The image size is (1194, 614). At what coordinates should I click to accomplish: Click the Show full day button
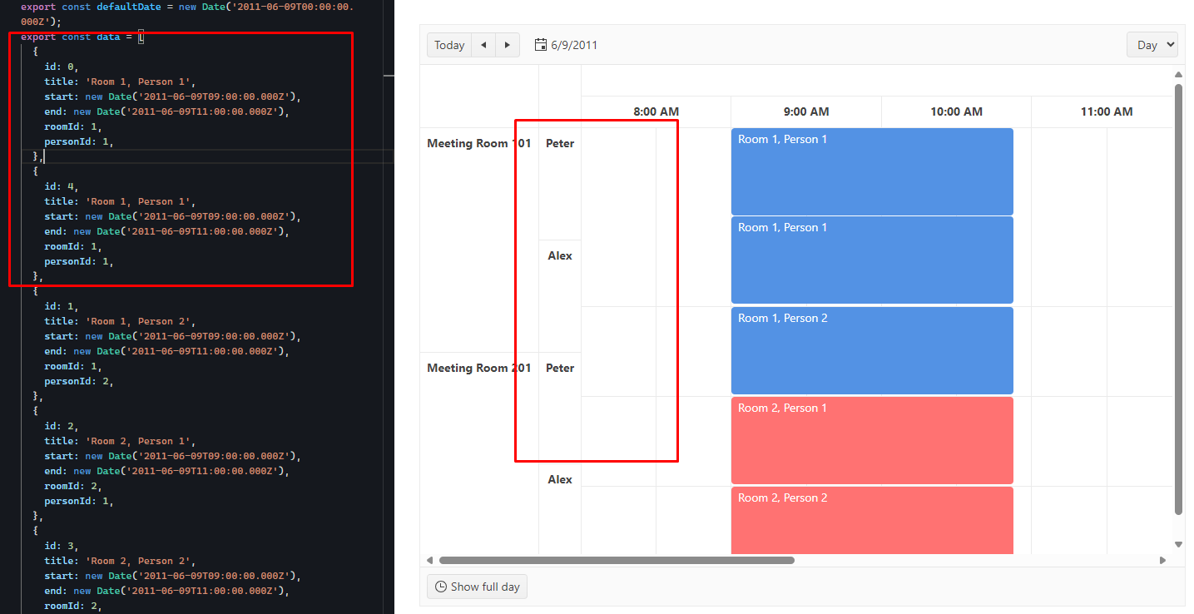point(477,587)
